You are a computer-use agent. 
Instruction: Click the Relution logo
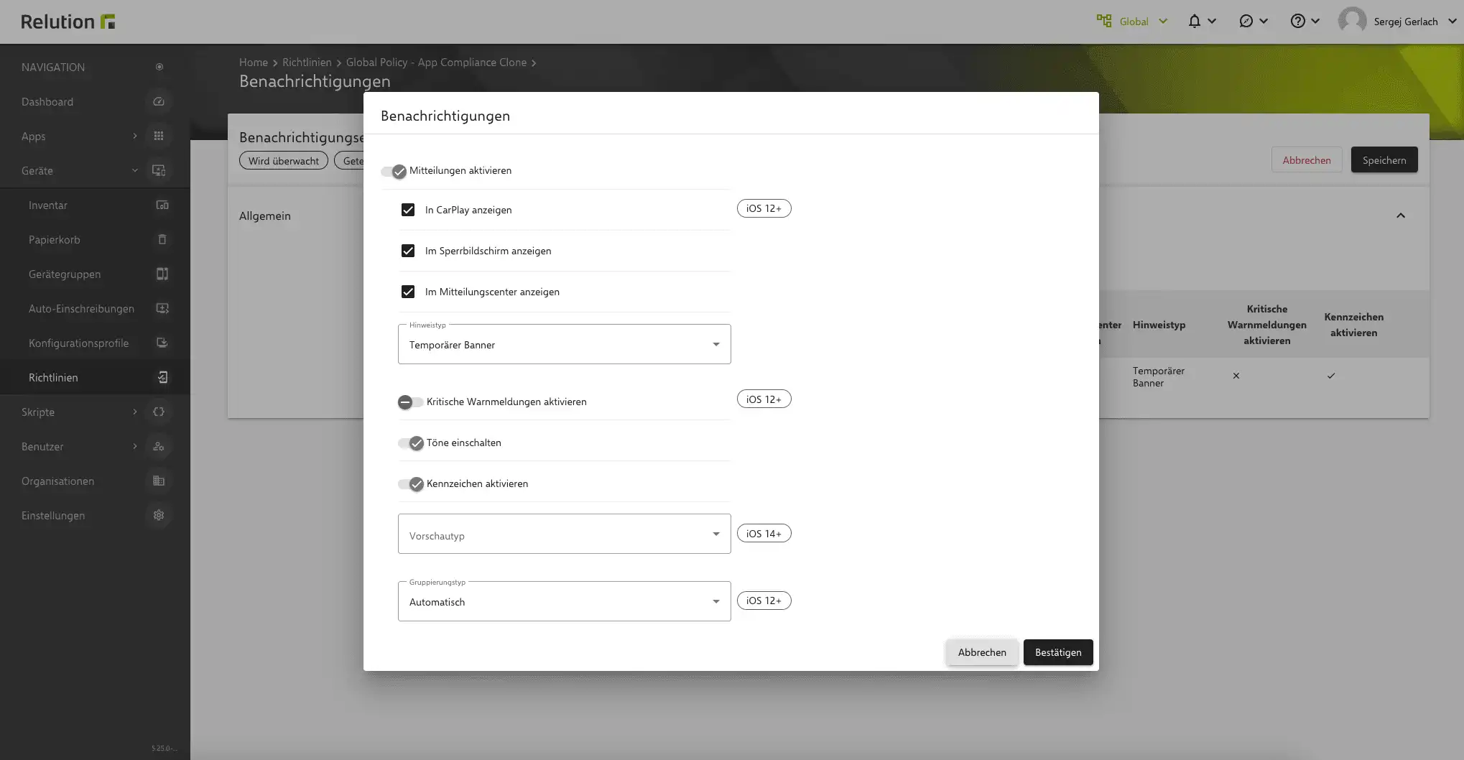pos(68,22)
